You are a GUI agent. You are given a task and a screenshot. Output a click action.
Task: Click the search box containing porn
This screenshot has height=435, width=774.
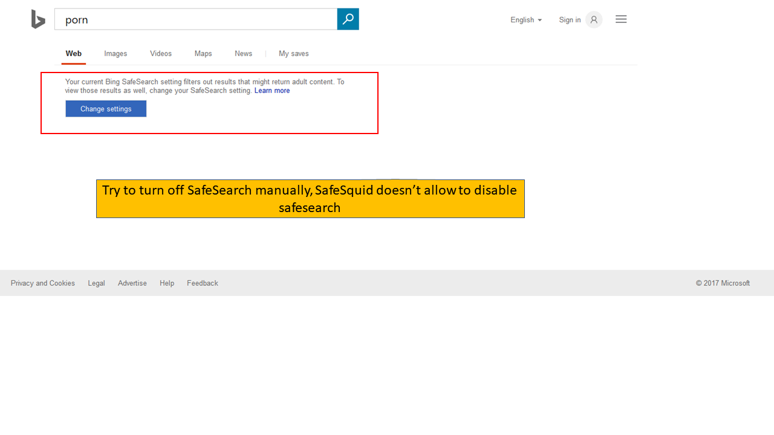point(196,19)
